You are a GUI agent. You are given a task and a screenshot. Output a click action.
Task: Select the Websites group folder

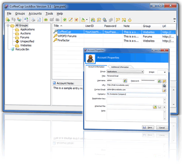(26, 45)
